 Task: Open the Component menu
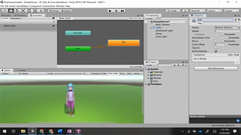pyautogui.click(x=36, y=6)
